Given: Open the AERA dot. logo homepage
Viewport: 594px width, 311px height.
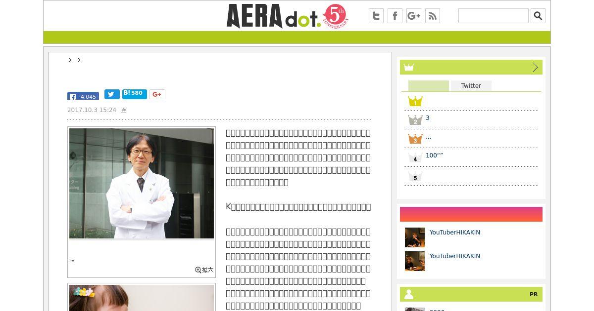Looking at the screenshot, I should [287, 16].
